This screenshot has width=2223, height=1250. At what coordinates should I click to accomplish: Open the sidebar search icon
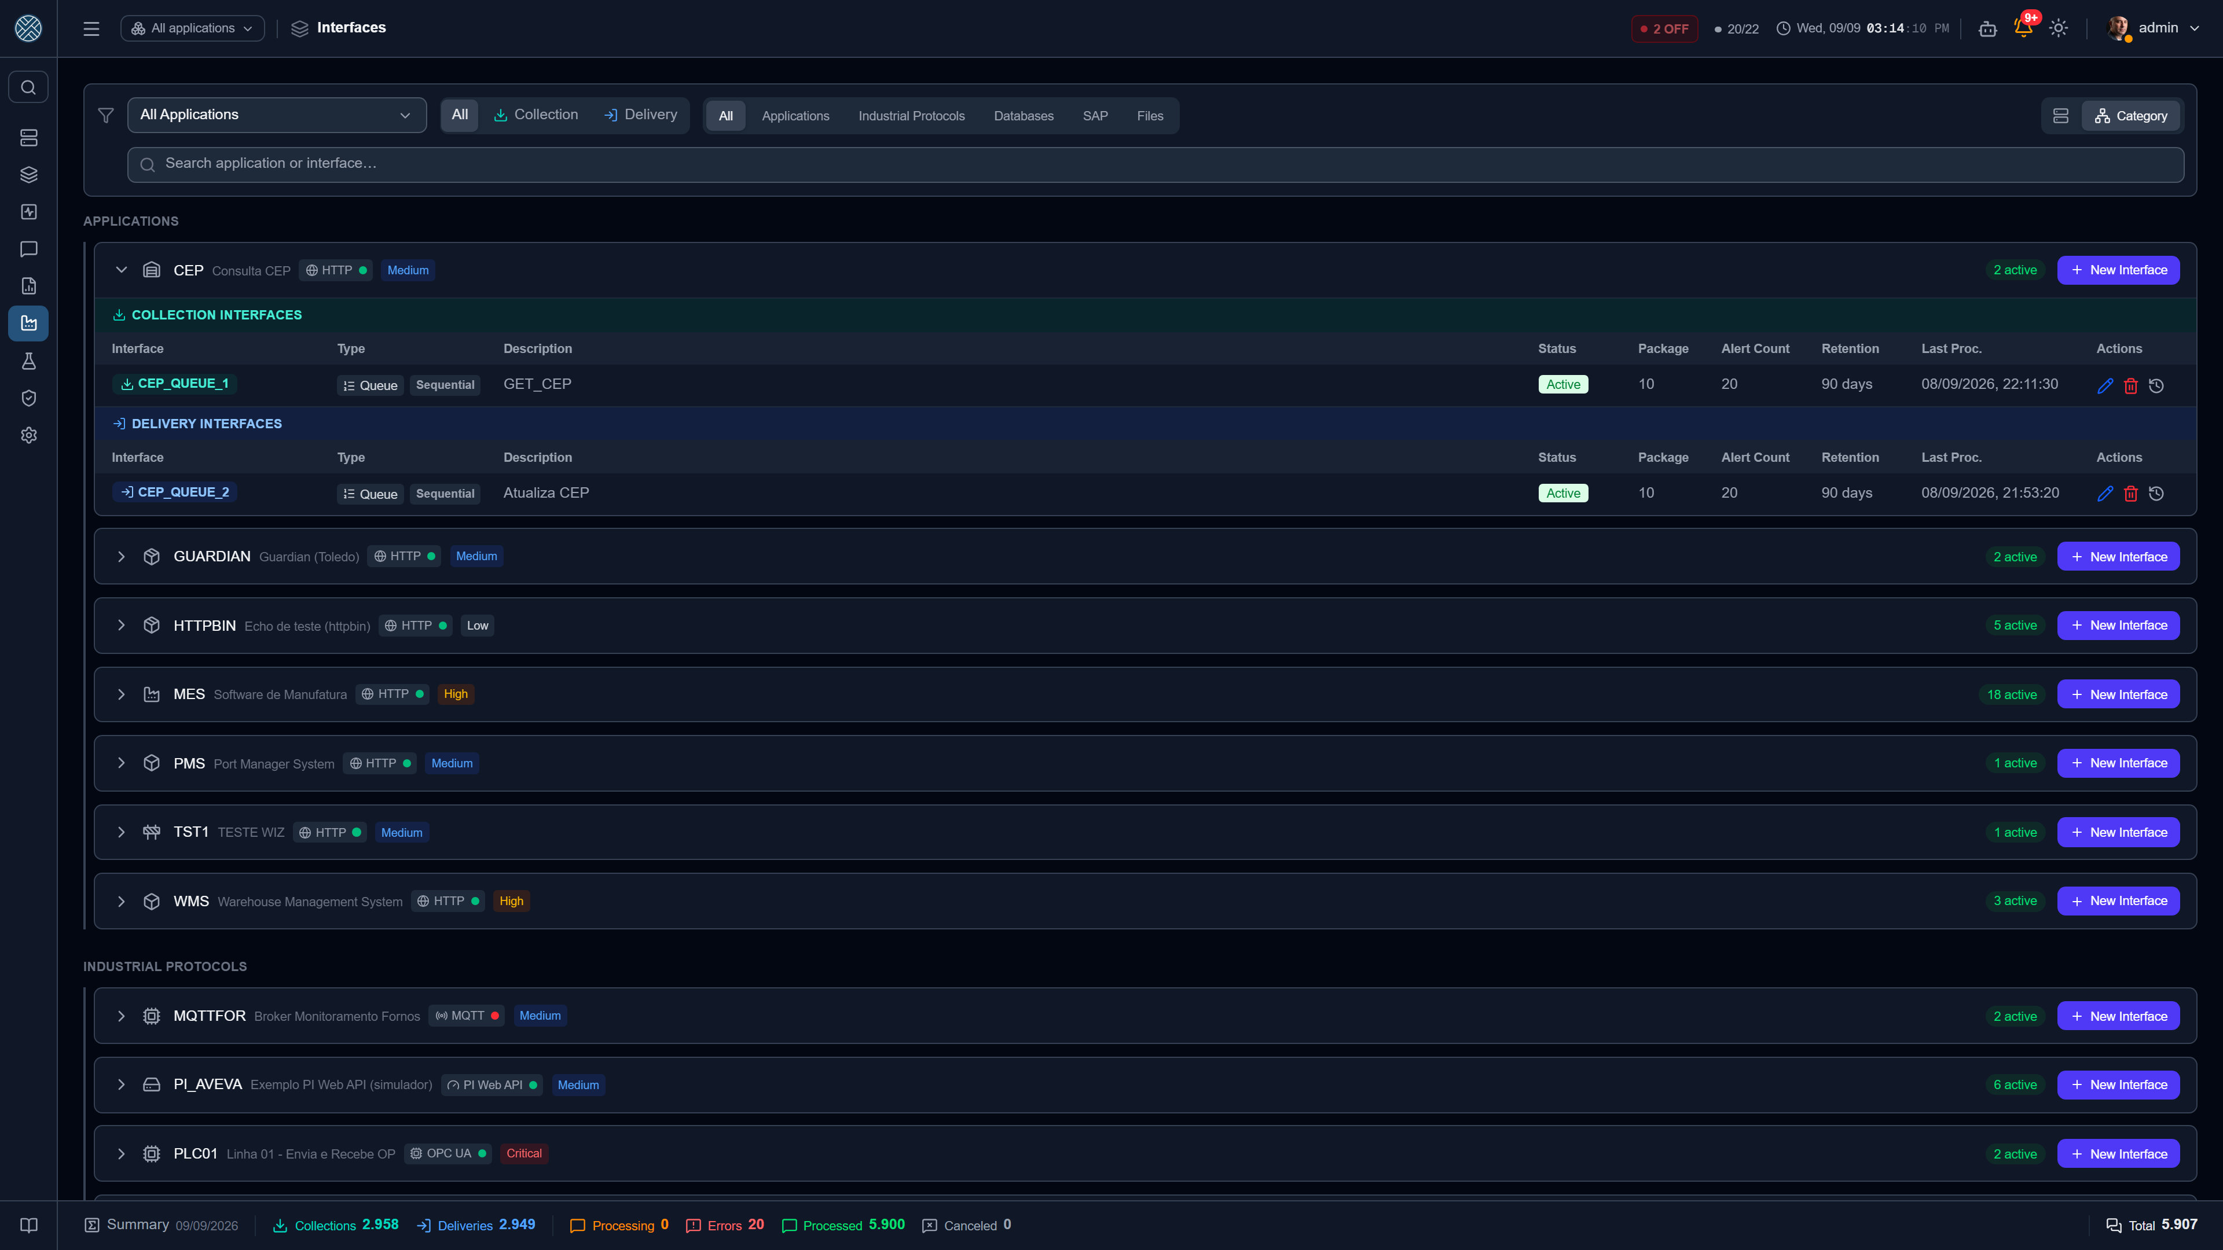tap(28, 87)
